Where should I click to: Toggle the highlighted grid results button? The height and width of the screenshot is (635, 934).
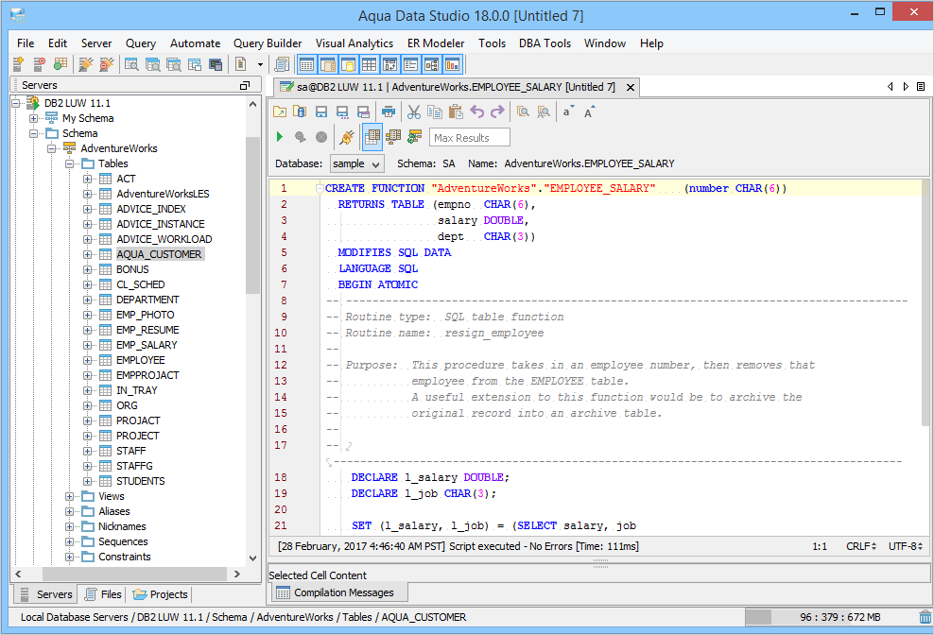(x=372, y=137)
